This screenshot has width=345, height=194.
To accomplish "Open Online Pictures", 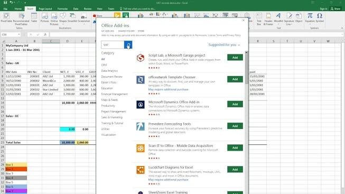I will (54, 19).
